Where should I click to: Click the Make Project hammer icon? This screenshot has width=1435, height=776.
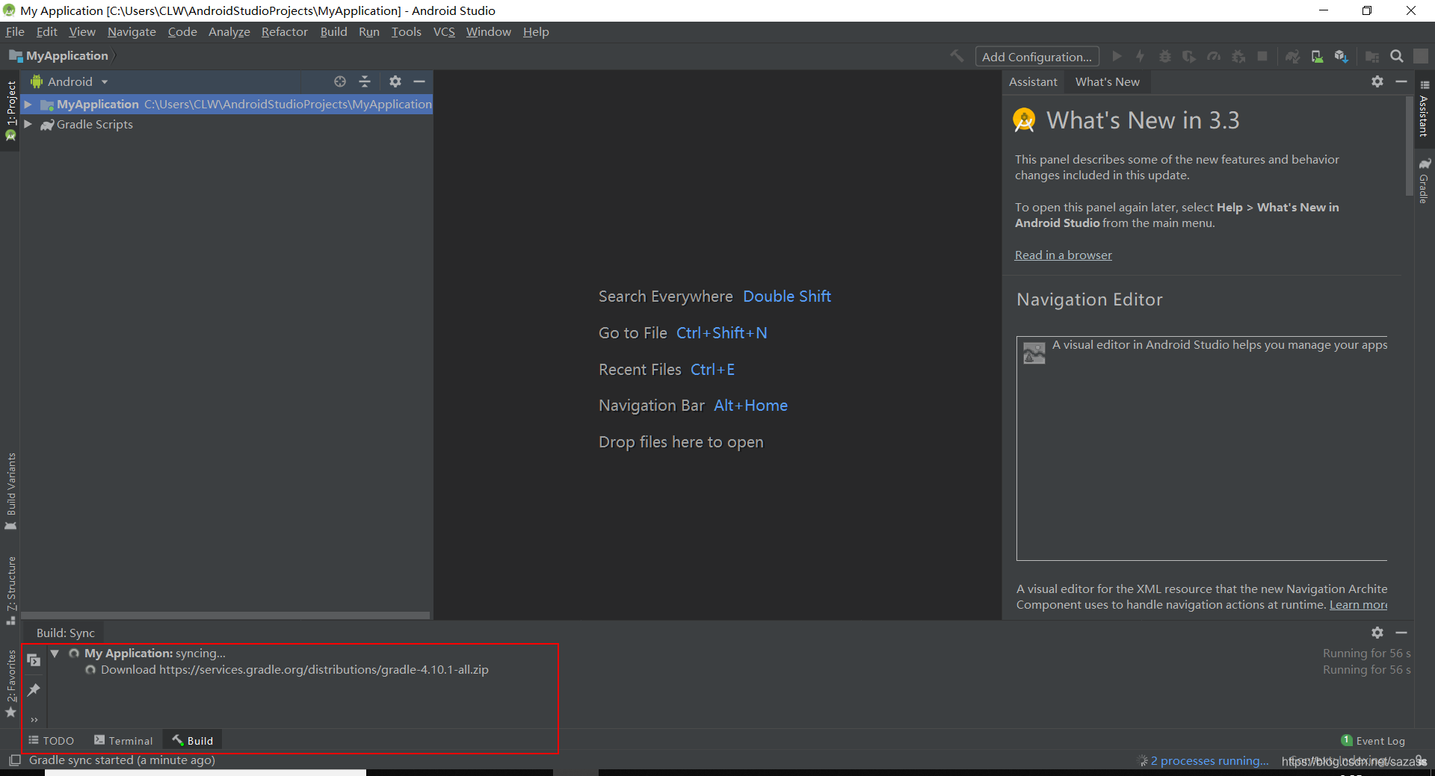pos(957,56)
